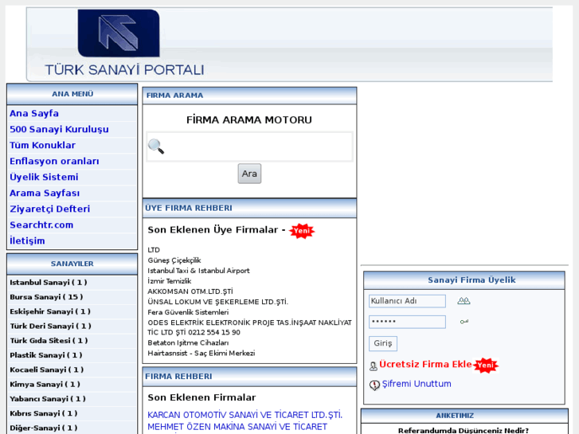Open Kimya Sanayi ( 1 ) category
This screenshot has width=579, height=434.
(x=45, y=384)
